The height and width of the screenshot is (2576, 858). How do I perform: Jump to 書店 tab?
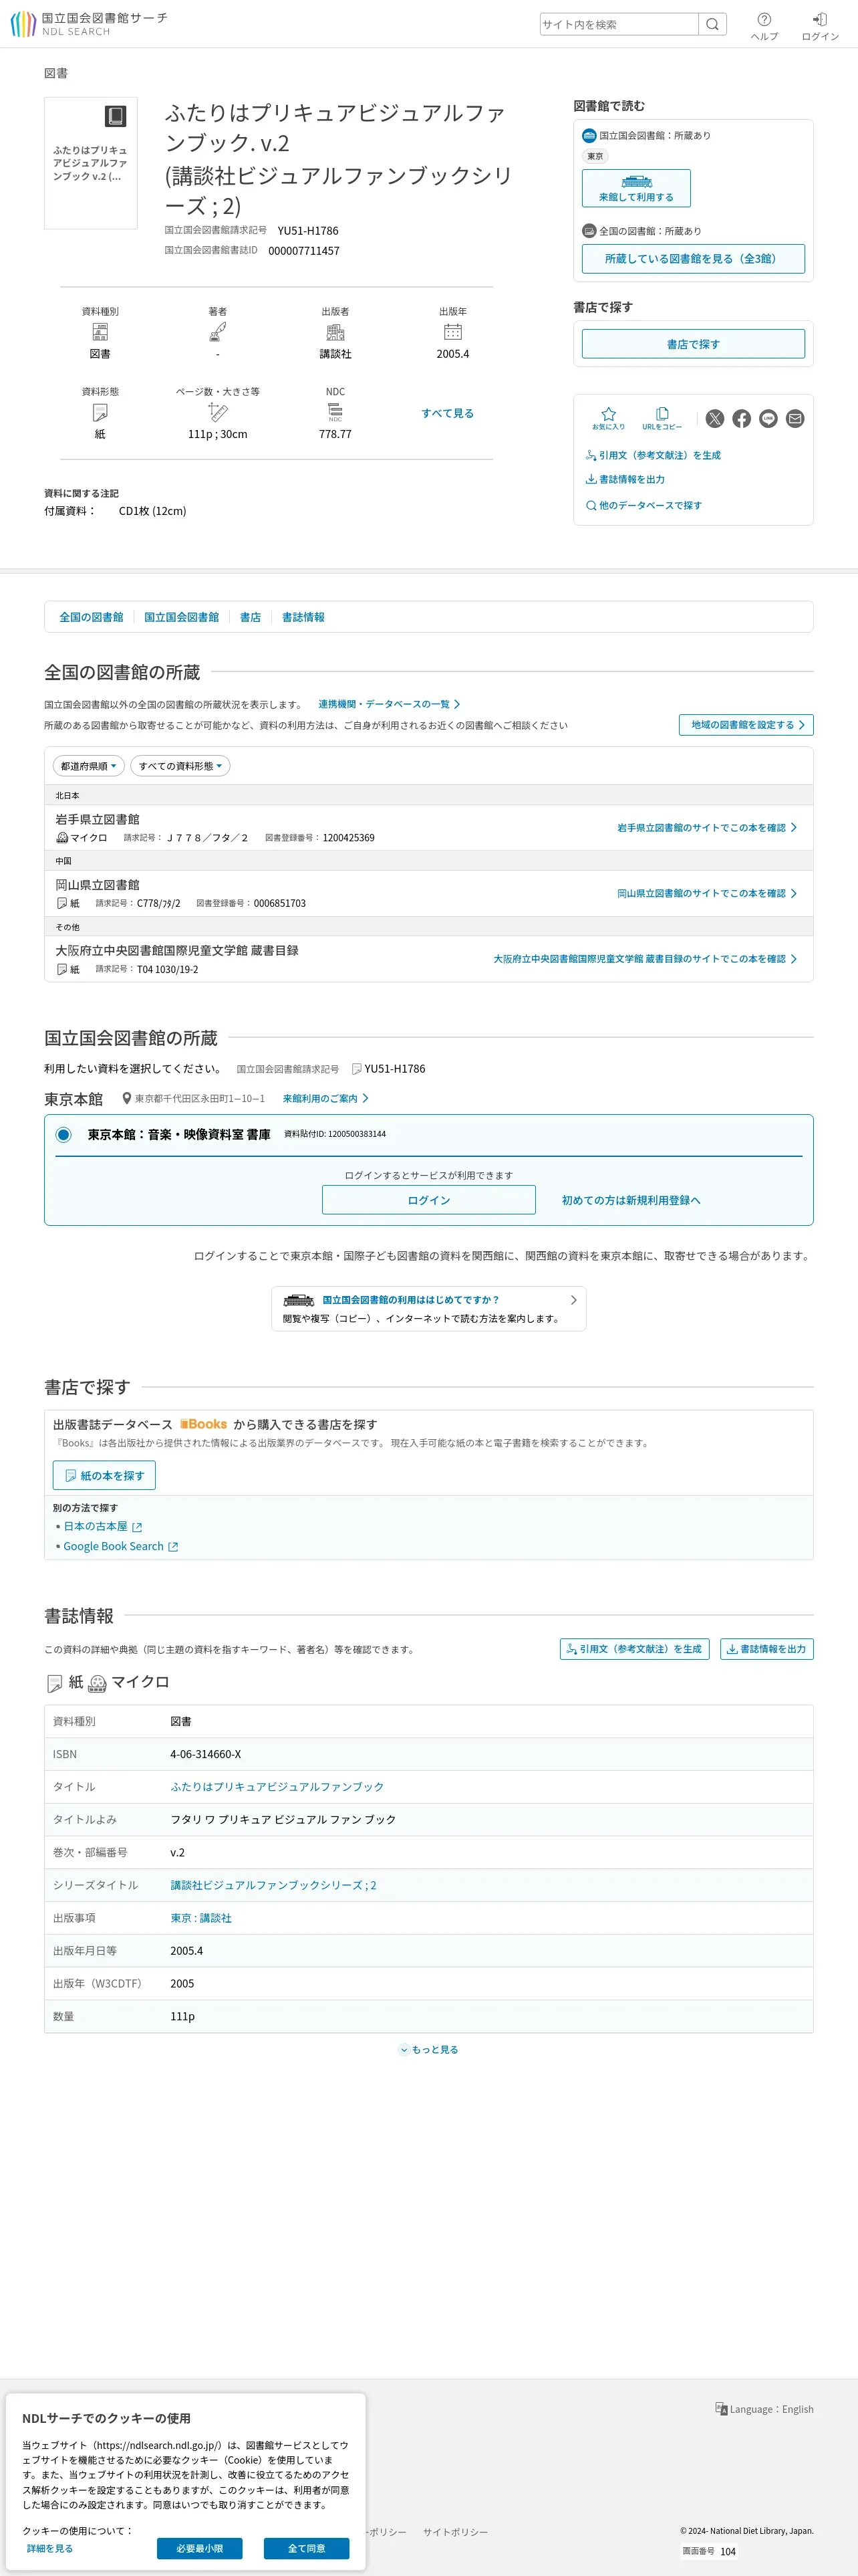[x=250, y=617]
